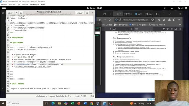Open the 19°C Sunny weather widget
This screenshot has width=189, height=106.
pyautogui.click(x=137, y=103)
